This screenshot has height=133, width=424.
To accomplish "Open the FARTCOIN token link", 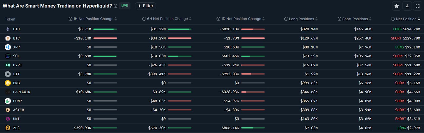I will coord(22,92).
